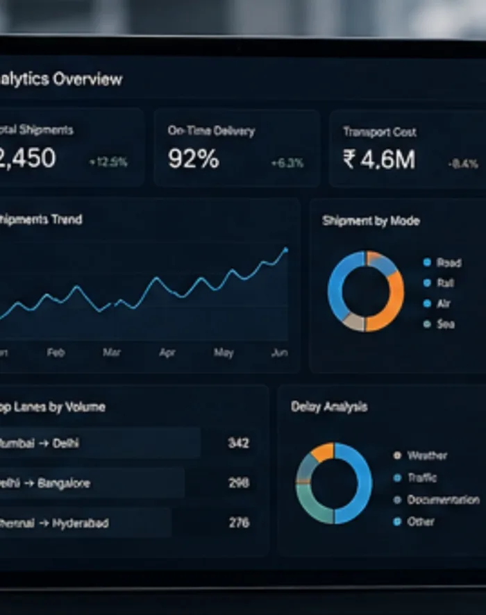Click the Shipments Trend chart title
The image size is (486, 615).
pos(41,219)
